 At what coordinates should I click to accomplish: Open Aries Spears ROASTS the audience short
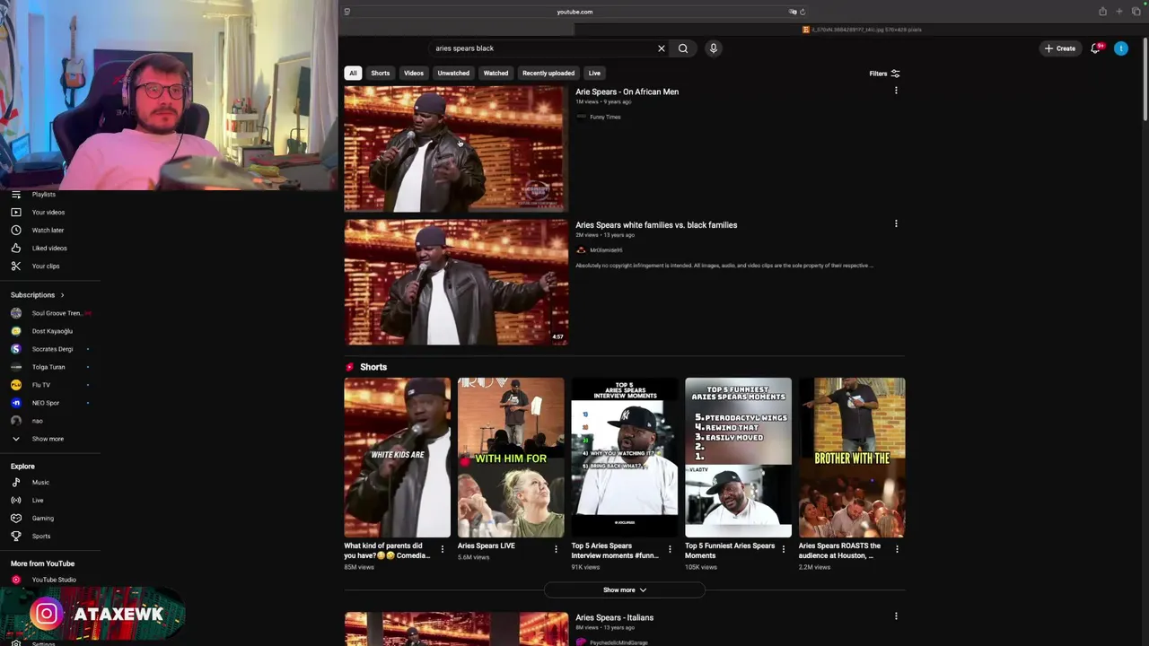pos(852,458)
